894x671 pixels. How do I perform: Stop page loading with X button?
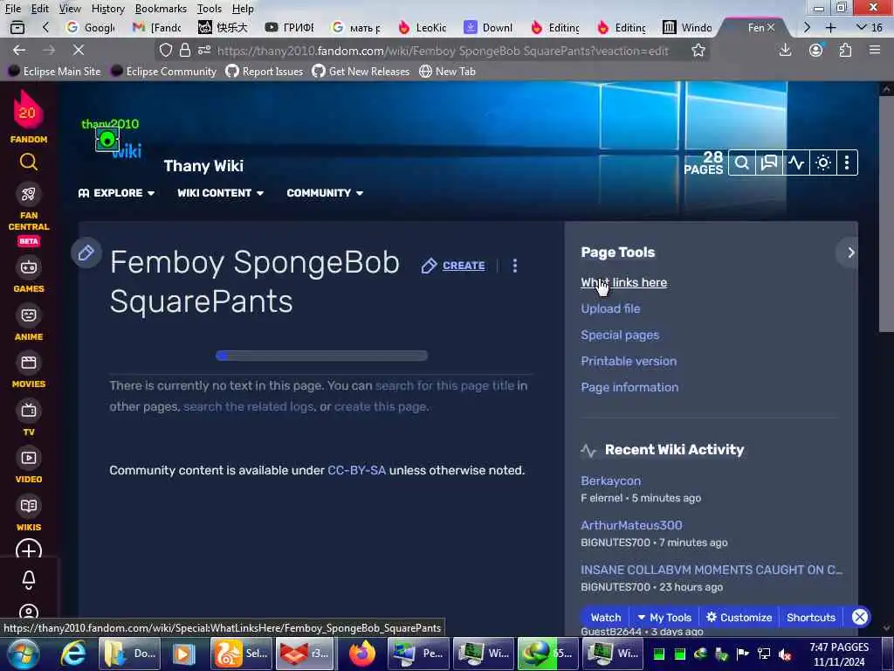pos(78,50)
